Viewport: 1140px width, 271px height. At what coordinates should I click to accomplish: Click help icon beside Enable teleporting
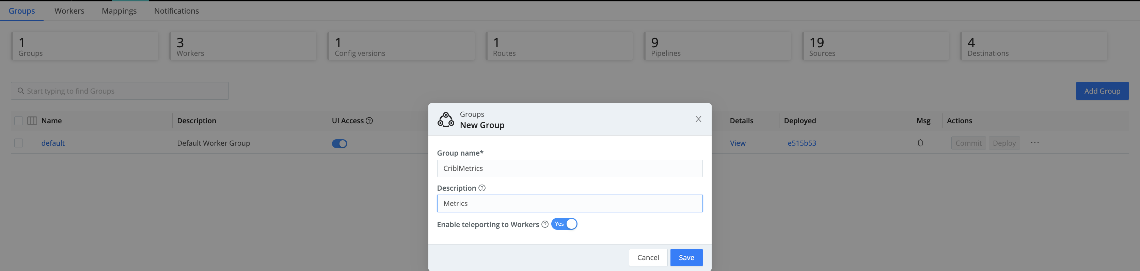pos(545,224)
